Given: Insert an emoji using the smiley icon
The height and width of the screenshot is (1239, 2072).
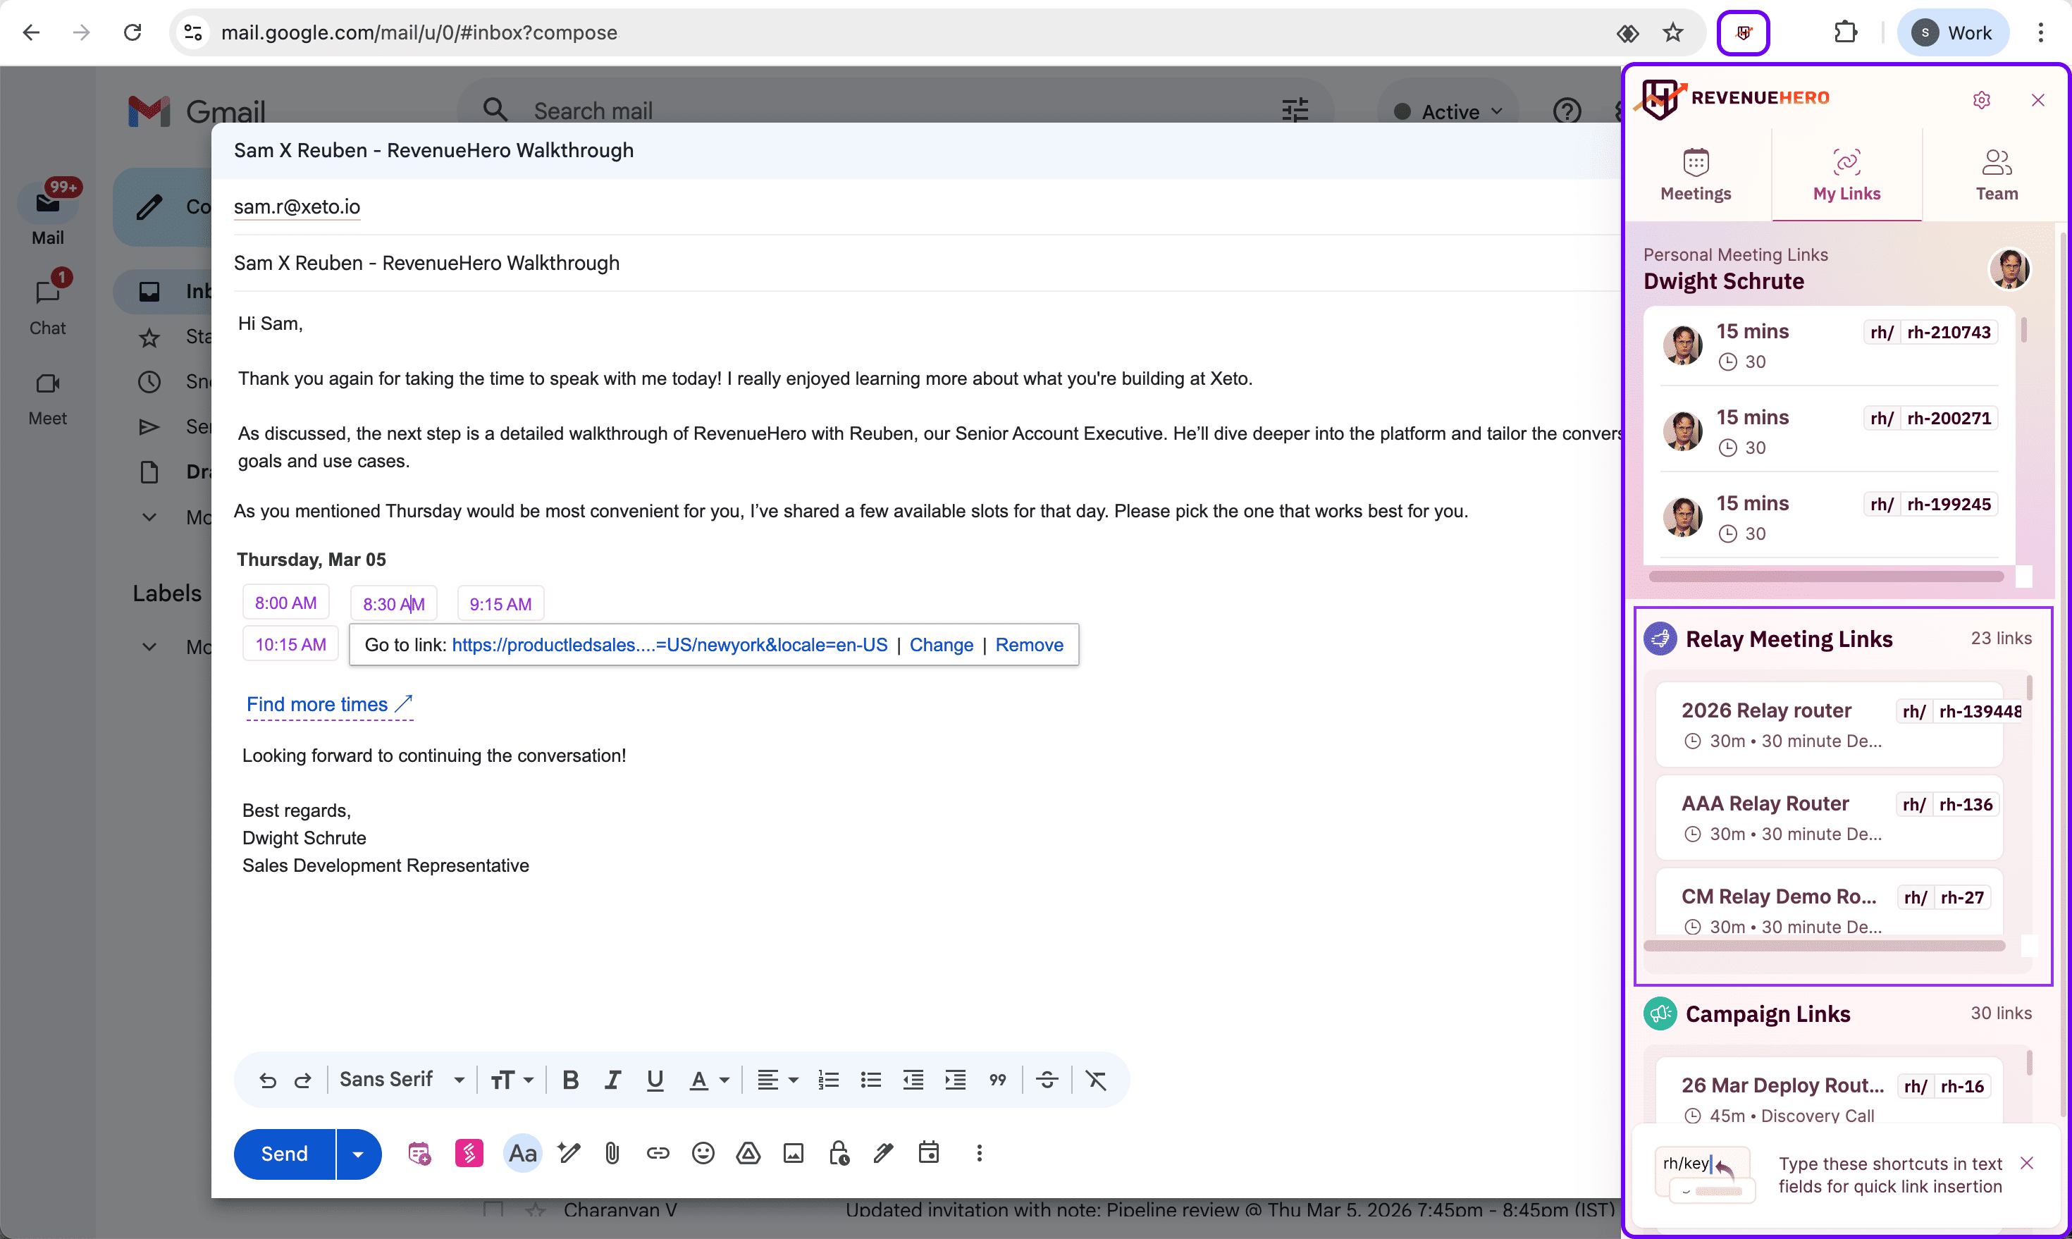Looking at the screenshot, I should pyautogui.click(x=703, y=1153).
